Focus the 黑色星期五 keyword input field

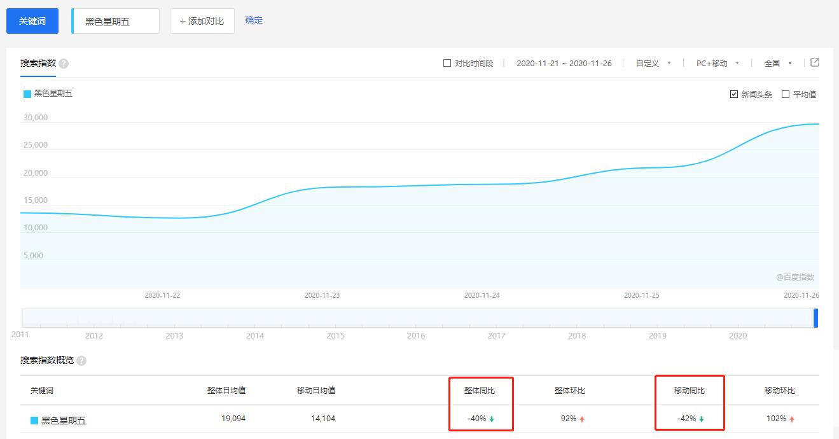coord(116,21)
